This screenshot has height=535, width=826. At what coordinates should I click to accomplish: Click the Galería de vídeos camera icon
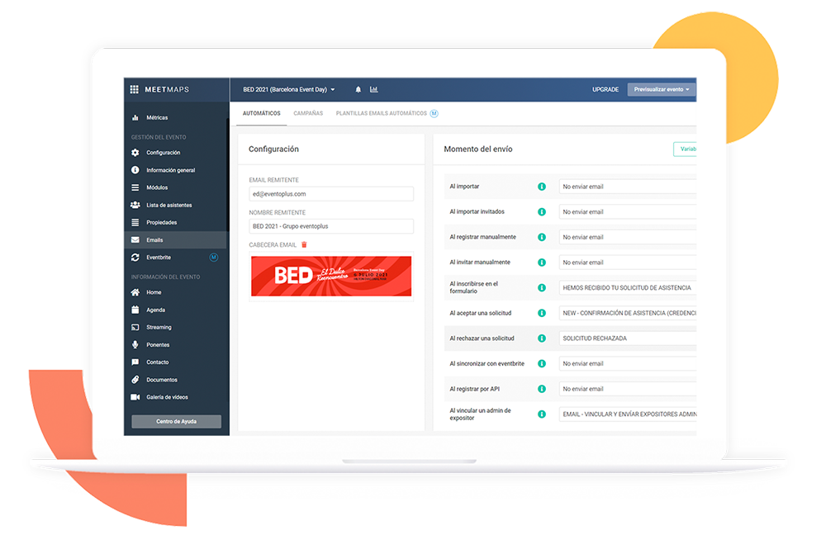135,397
